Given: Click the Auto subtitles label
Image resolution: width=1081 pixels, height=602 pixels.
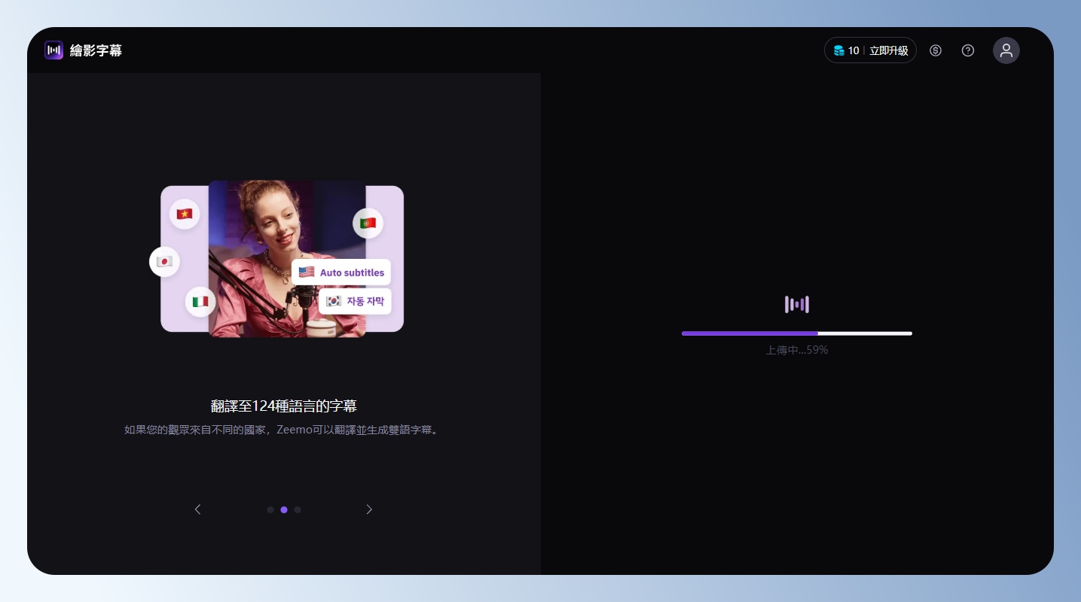Looking at the screenshot, I should click(x=342, y=272).
